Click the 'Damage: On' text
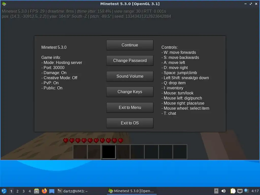260x195 pixels. (x=54, y=73)
